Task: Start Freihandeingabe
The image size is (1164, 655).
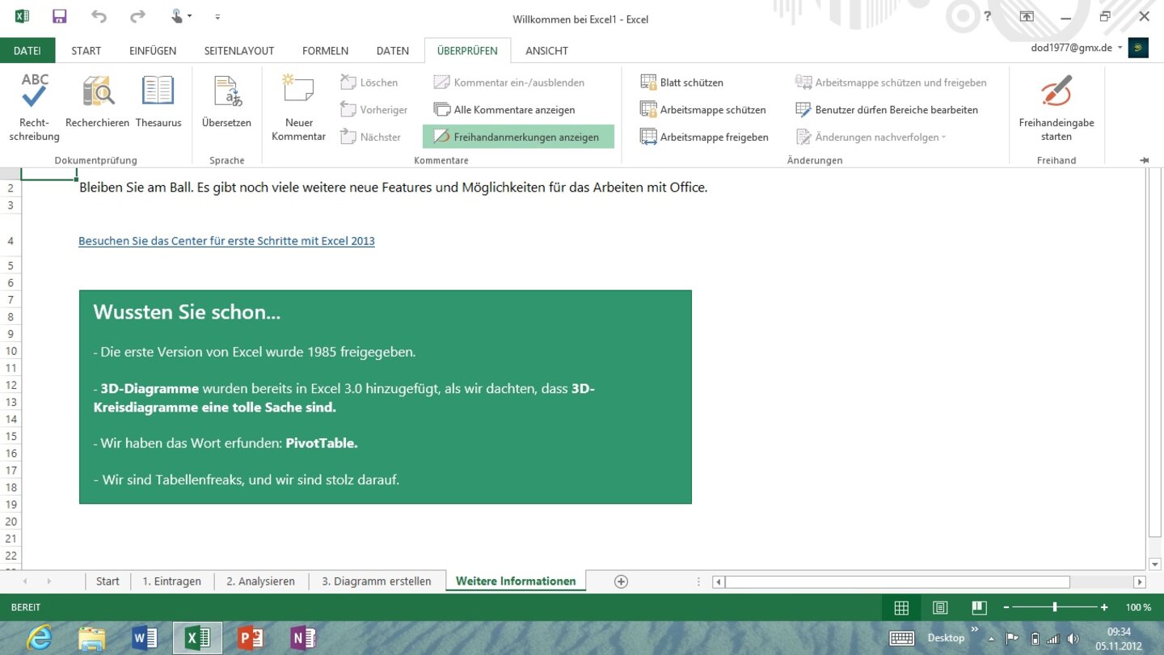Action: (x=1056, y=107)
